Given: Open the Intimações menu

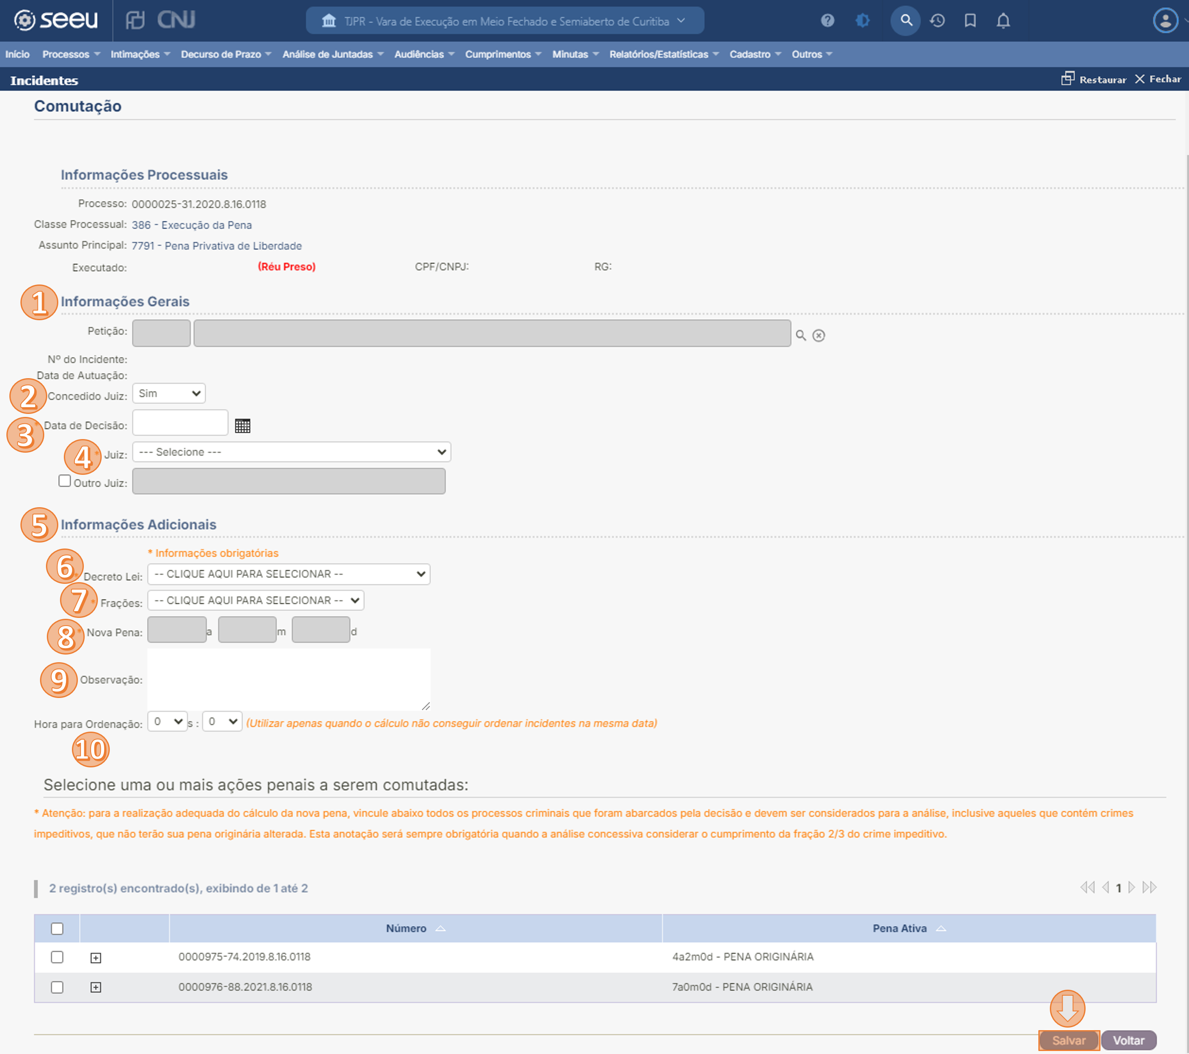Looking at the screenshot, I should pos(140,54).
